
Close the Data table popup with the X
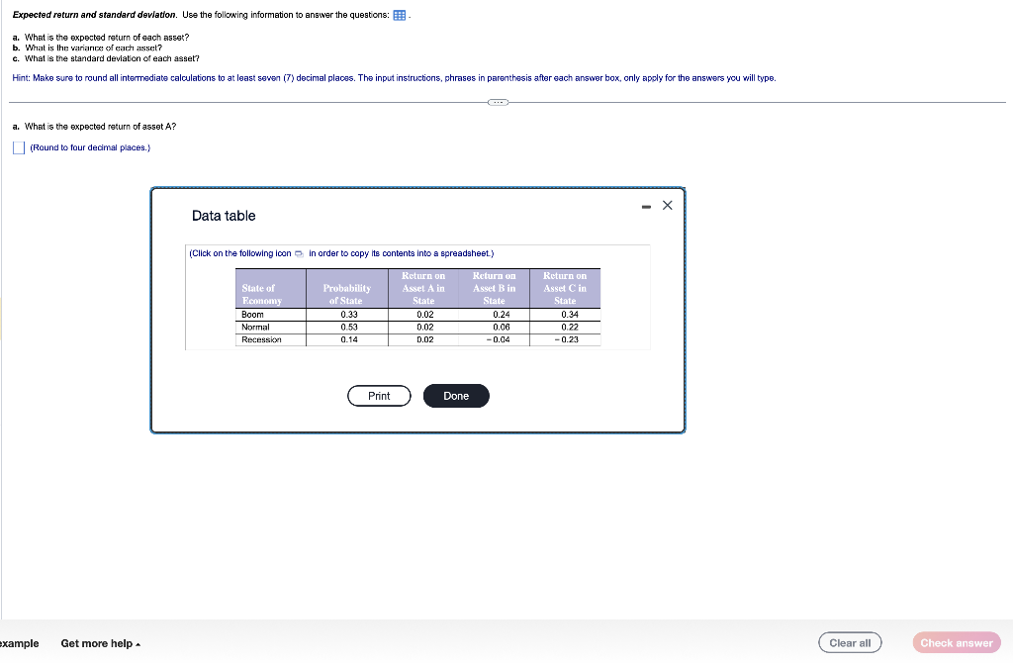point(667,205)
